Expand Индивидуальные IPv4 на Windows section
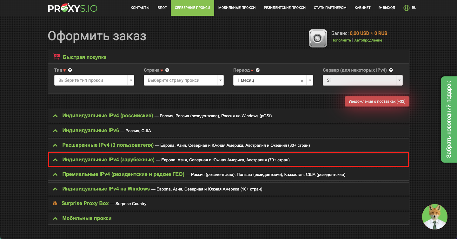Screen dimensions: 457x239 (x=228, y=189)
